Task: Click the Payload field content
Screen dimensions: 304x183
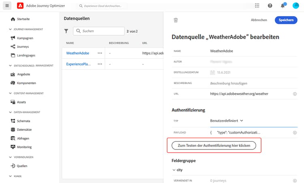Action: 235,133
